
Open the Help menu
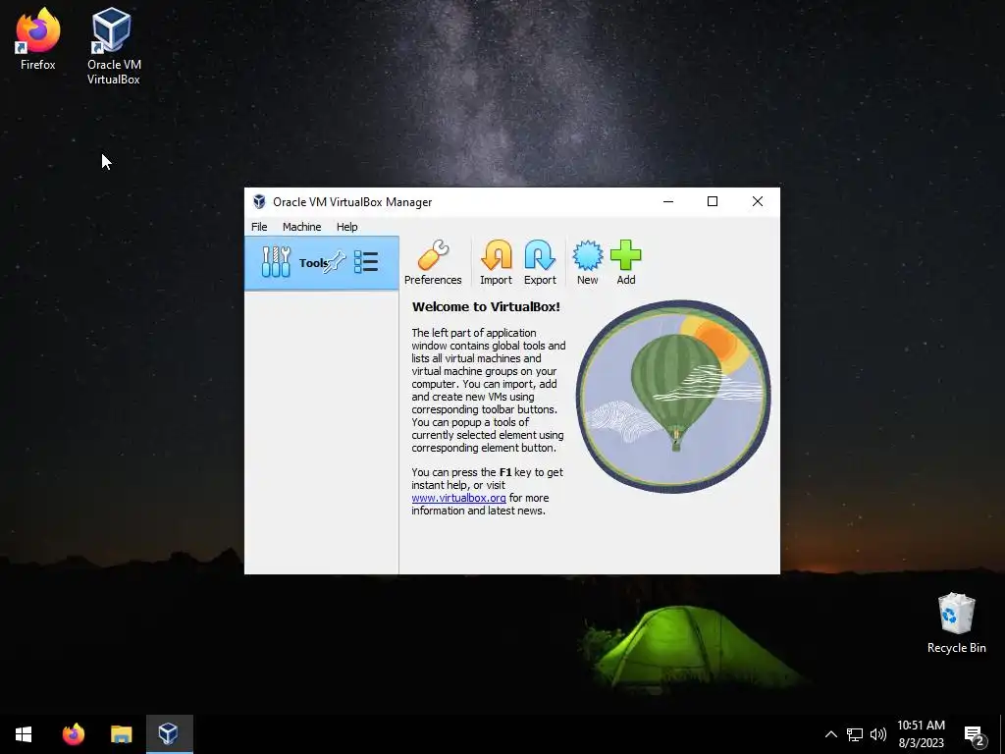[x=346, y=227]
